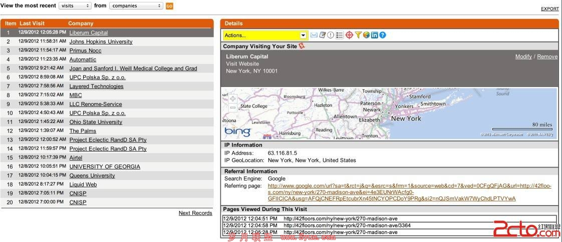
Task: Click the exclamation alert icon
Action: tap(331, 35)
